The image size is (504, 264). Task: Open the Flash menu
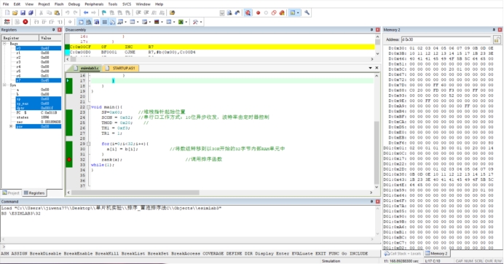59,4
